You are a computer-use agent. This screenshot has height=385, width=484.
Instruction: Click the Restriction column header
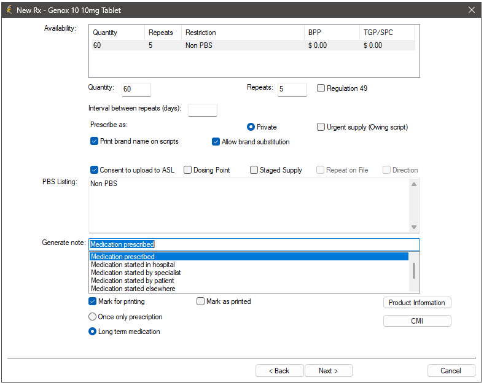(243, 33)
